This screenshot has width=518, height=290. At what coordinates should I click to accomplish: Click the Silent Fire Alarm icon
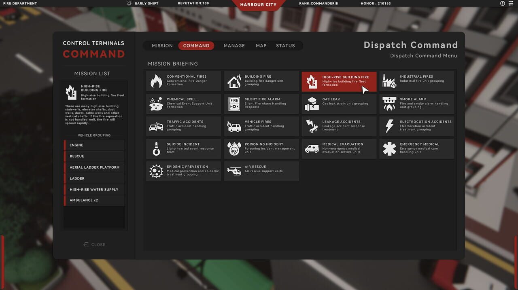point(234,103)
